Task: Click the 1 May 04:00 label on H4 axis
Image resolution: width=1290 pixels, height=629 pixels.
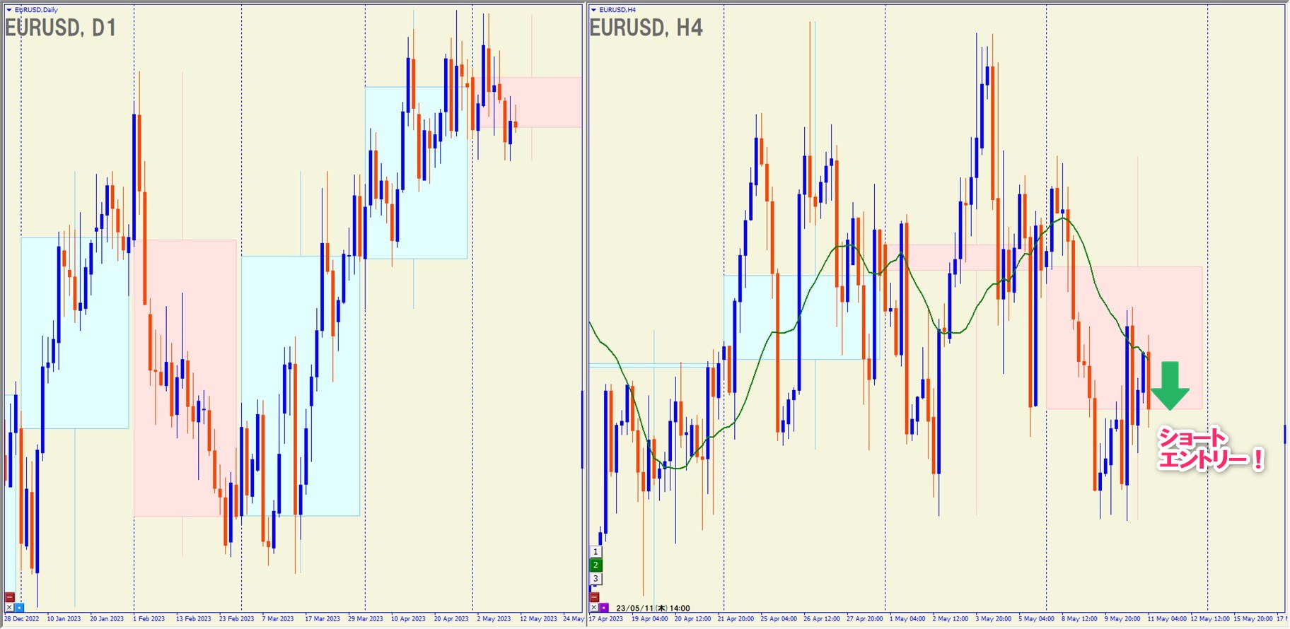Action: pos(907,619)
